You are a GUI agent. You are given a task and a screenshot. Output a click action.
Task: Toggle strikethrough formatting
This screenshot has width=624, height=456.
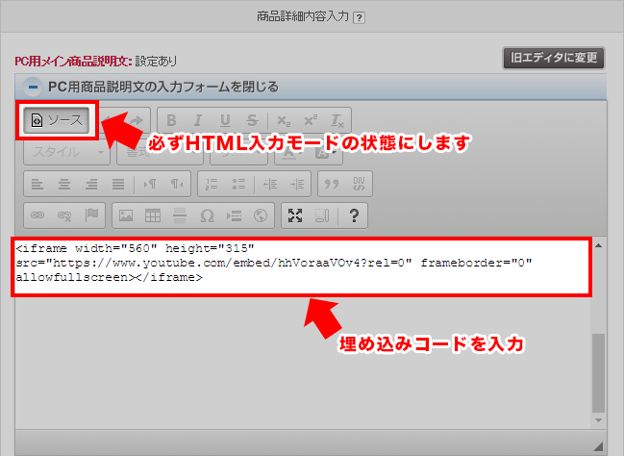[x=252, y=120]
